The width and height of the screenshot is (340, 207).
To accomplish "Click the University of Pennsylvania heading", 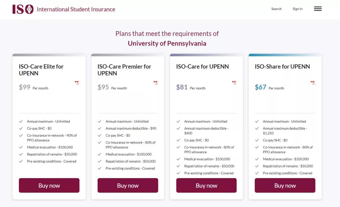I will click(x=167, y=43).
